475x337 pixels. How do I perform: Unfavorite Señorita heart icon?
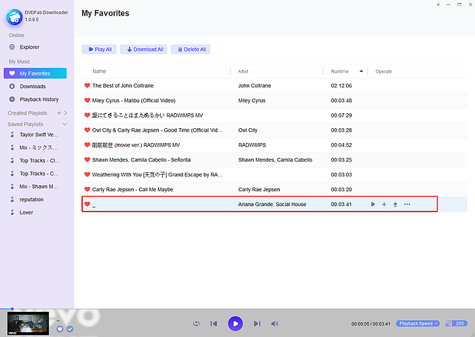pyautogui.click(x=88, y=159)
